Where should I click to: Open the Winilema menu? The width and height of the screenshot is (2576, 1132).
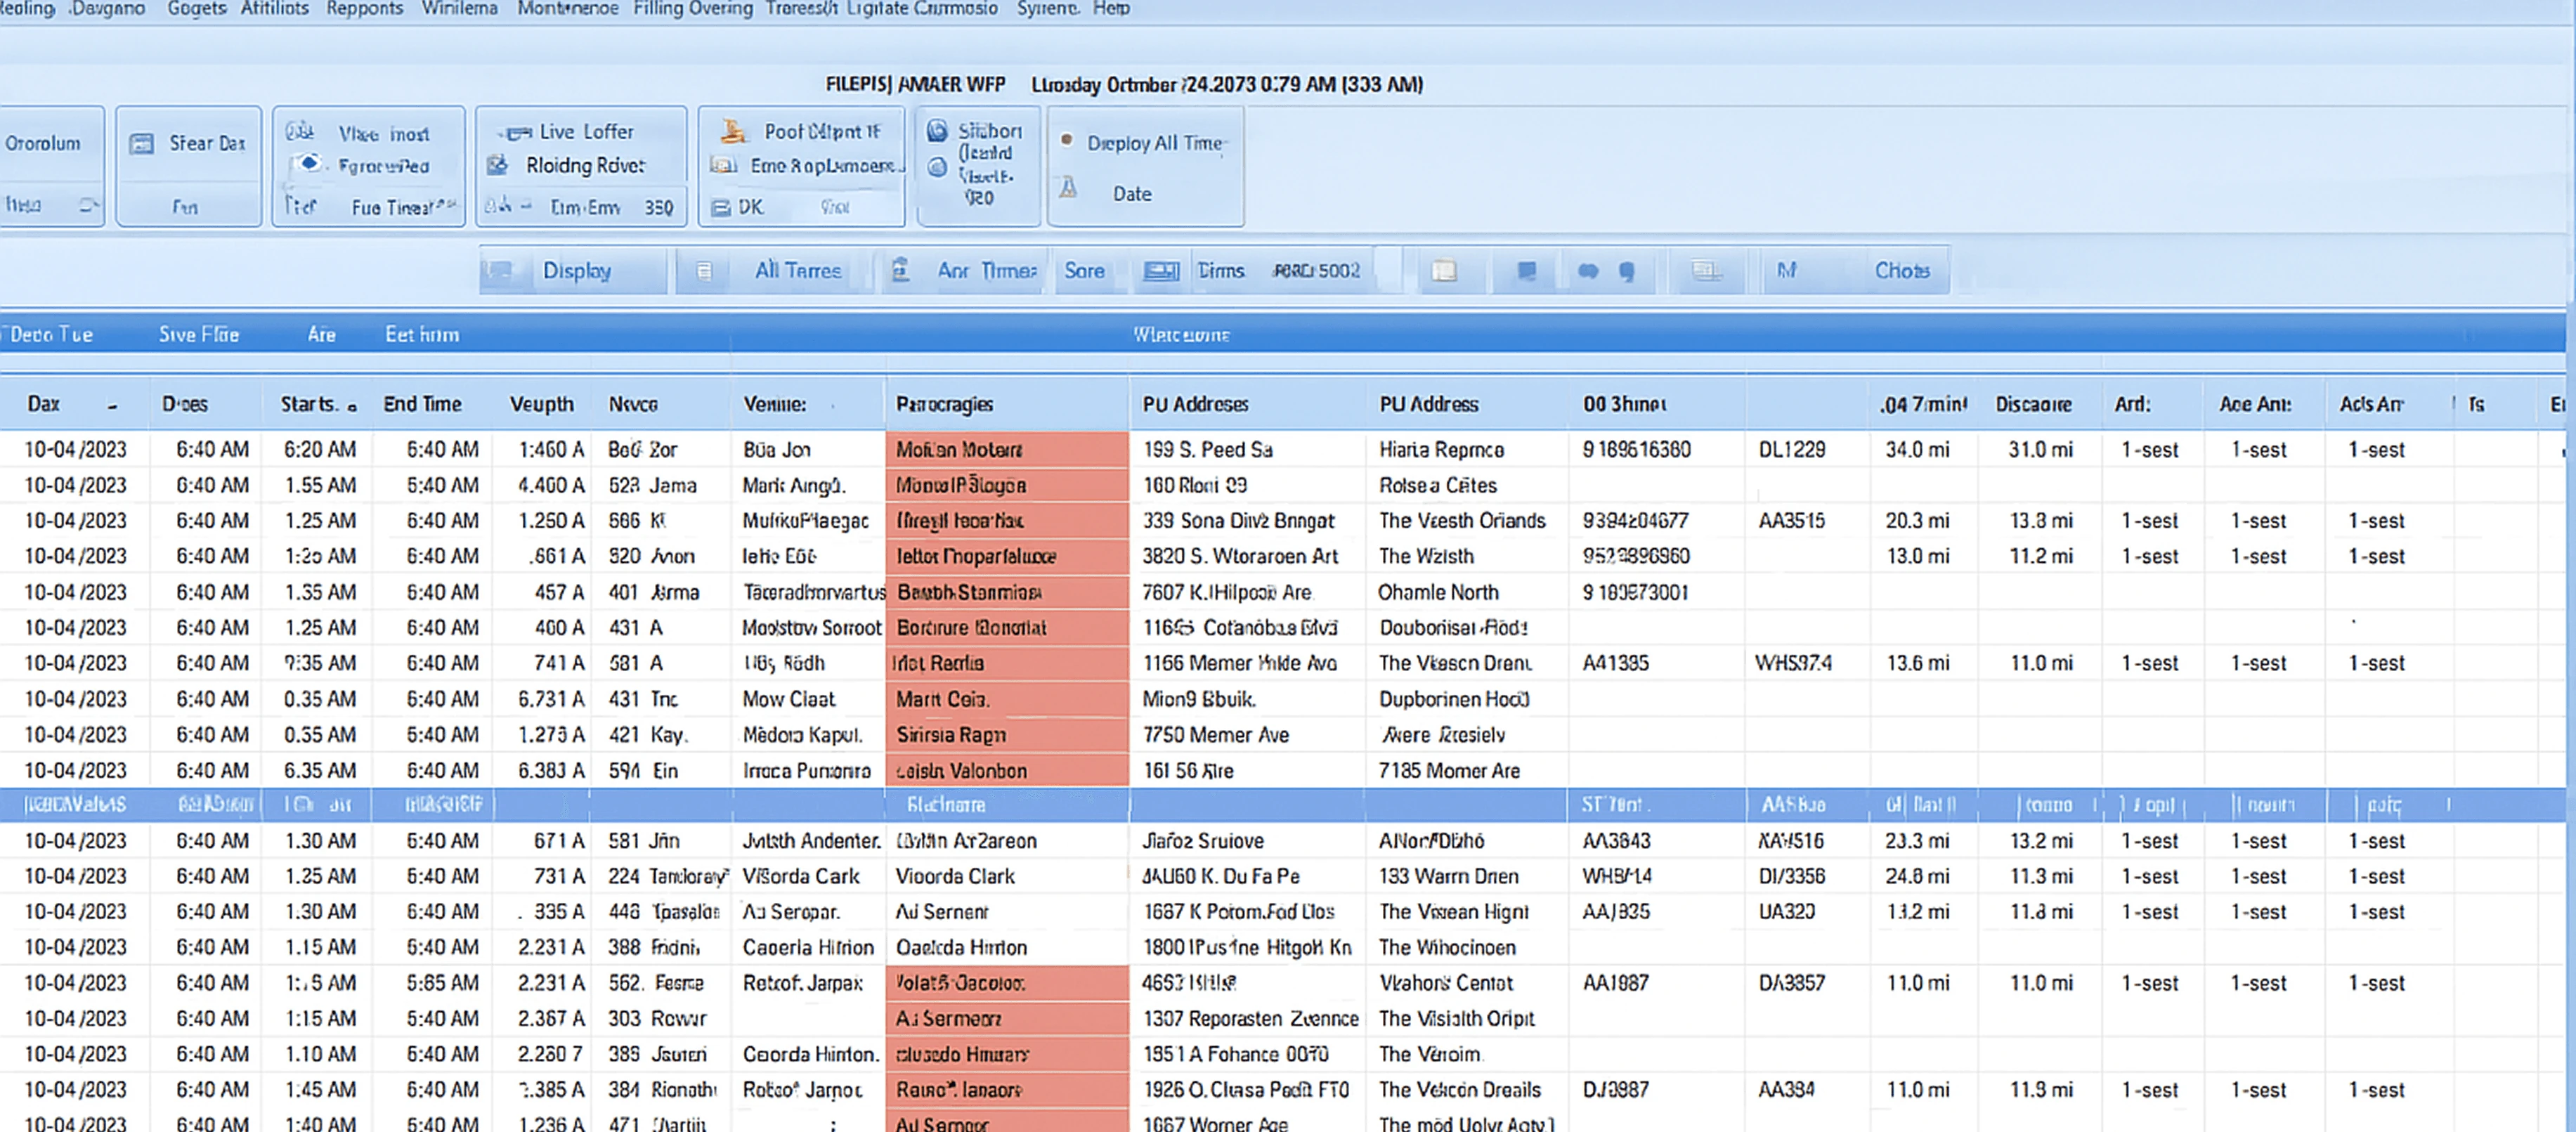pos(459,9)
